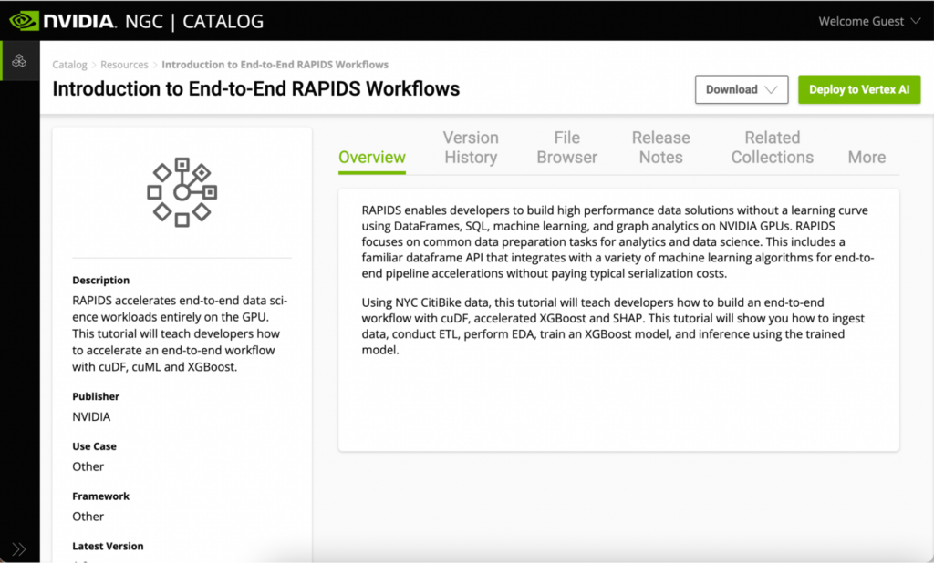The width and height of the screenshot is (934, 563).
Task: View the Version History tab
Action: 471,148
